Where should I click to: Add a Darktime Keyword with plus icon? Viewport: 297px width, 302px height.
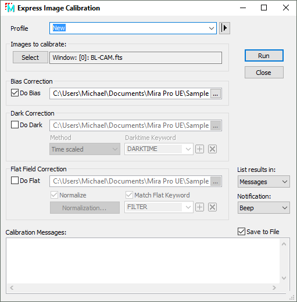[199, 149]
